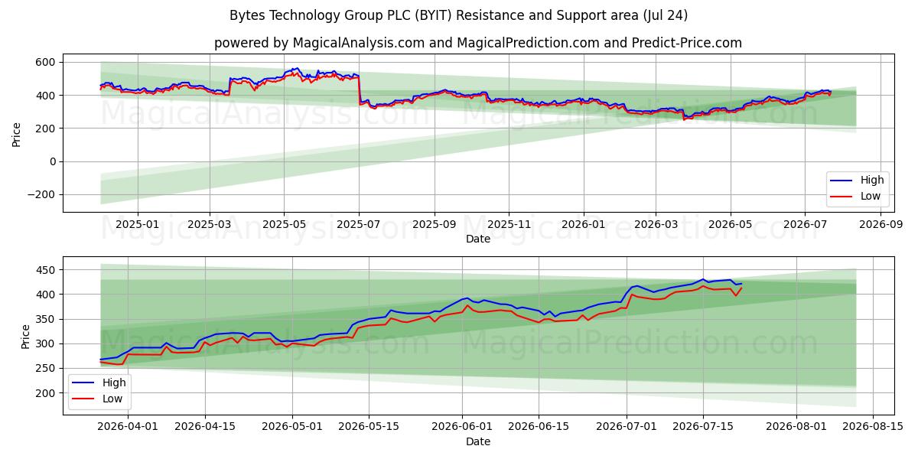Click the 2026-03 date tick label
This screenshot has width=918, height=459.
656,224
